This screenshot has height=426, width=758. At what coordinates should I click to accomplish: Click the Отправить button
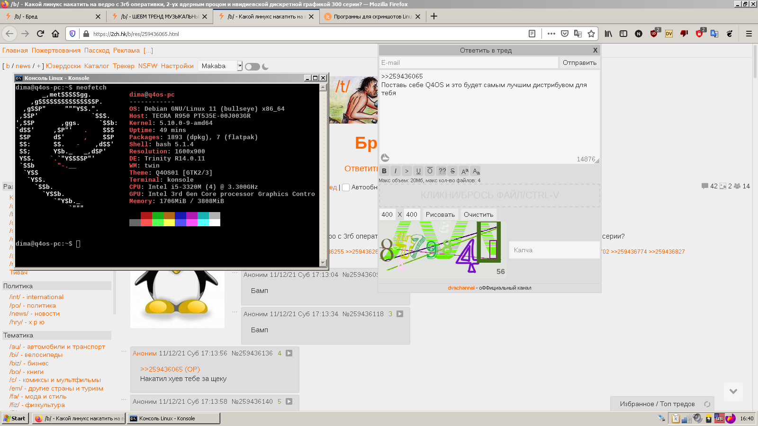click(579, 62)
